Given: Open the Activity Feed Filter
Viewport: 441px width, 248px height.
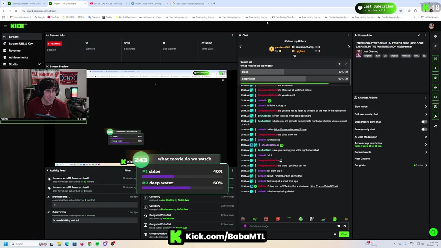Looking at the screenshot, I should click(127, 170).
